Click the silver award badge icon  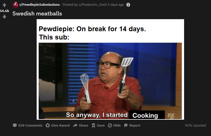coord(128,5)
